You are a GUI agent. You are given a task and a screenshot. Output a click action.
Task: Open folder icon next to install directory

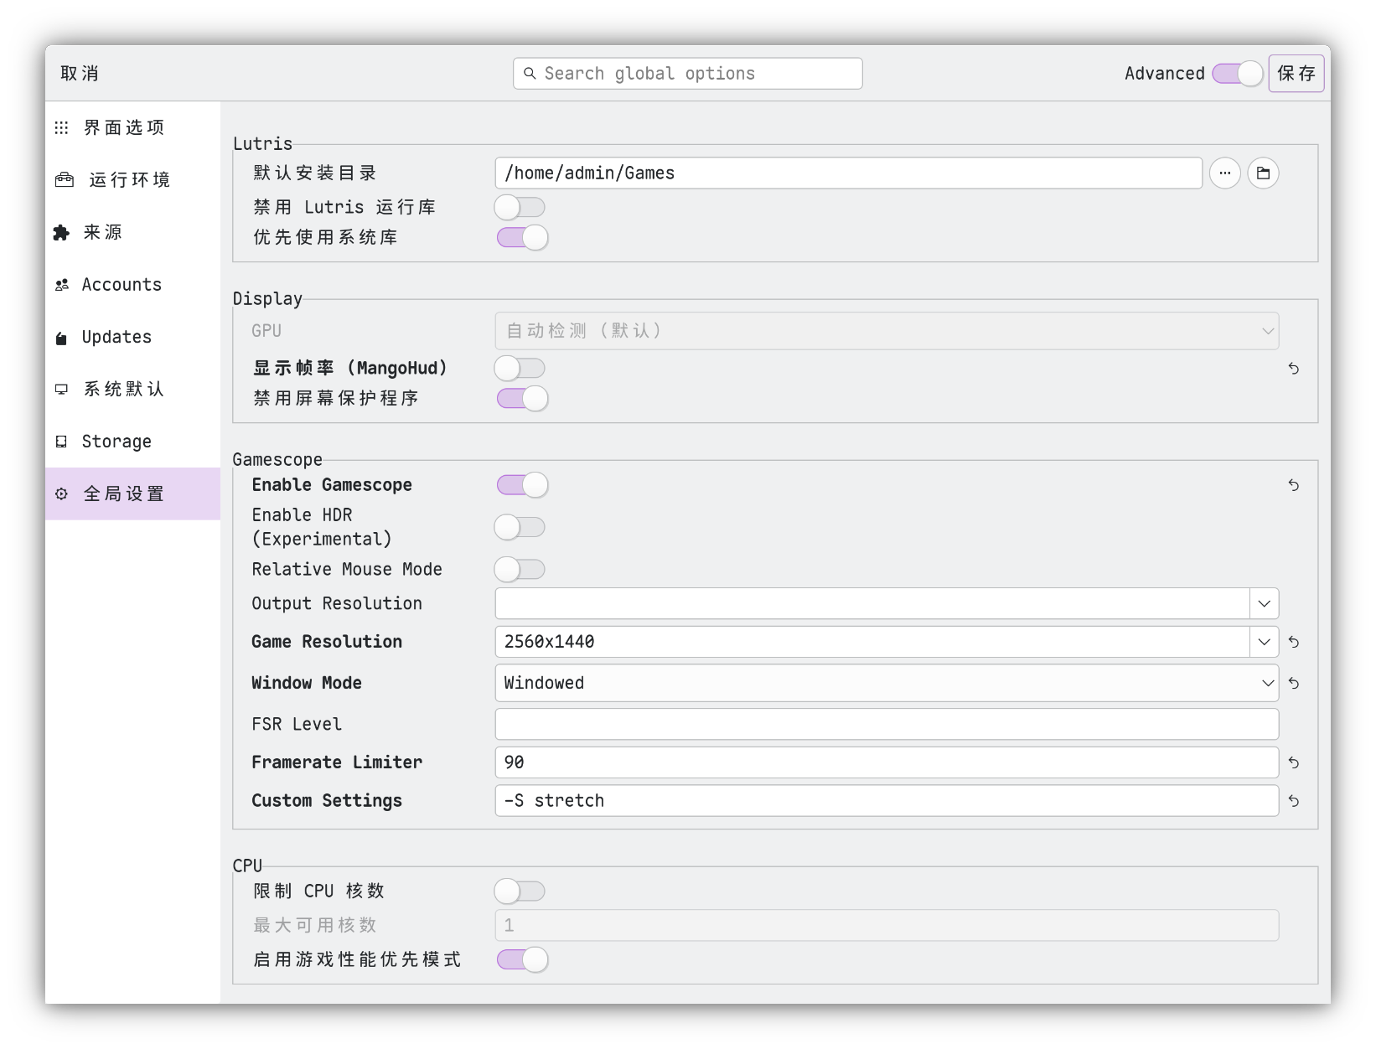click(1263, 173)
